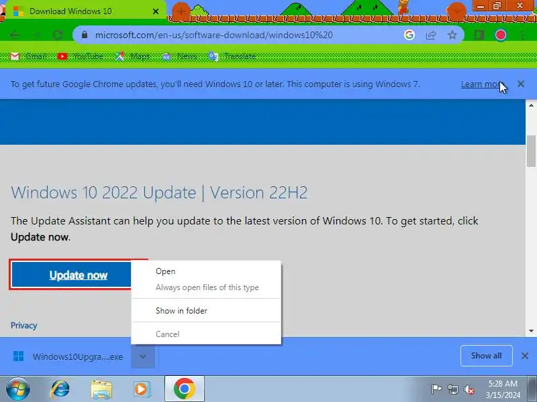Click the page scrollbar up arrow
Viewport: 537px width, 402px height.
(x=531, y=105)
